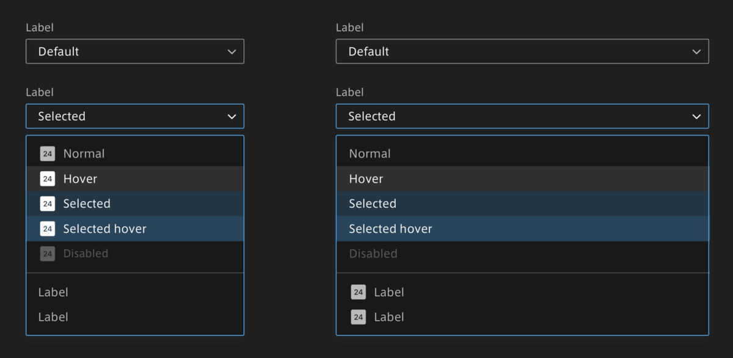Choose Normal in the wide dropdown list
This screenshot has height=358, width=733.
[x=370, y=154]
